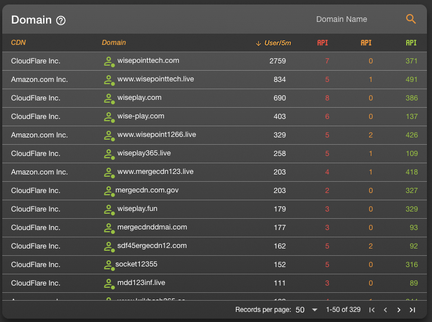Click the user icon beside wisepointtech.com
The width and height of the screenshot is (432, 322).
(109, 62)
